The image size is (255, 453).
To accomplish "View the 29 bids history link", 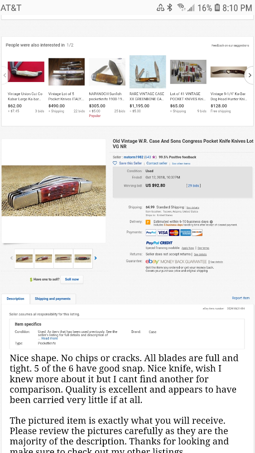I will [x=193, y=185].
